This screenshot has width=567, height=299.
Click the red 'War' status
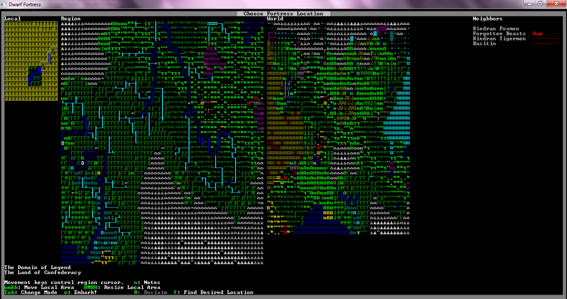[538, 34]
